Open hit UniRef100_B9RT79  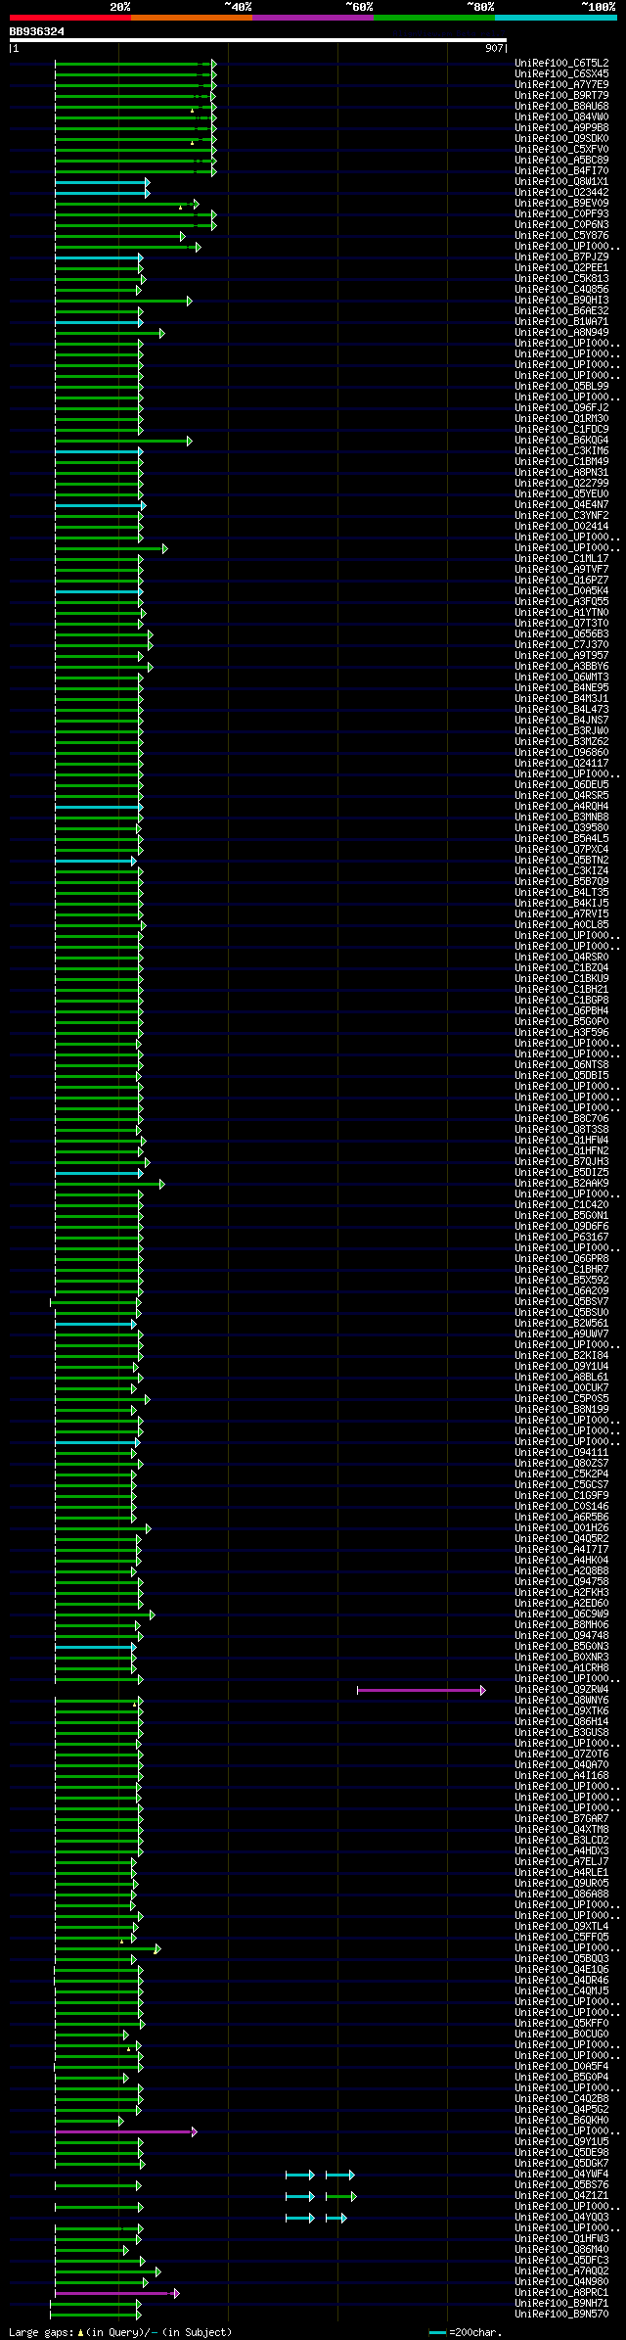tap(561, 95)
